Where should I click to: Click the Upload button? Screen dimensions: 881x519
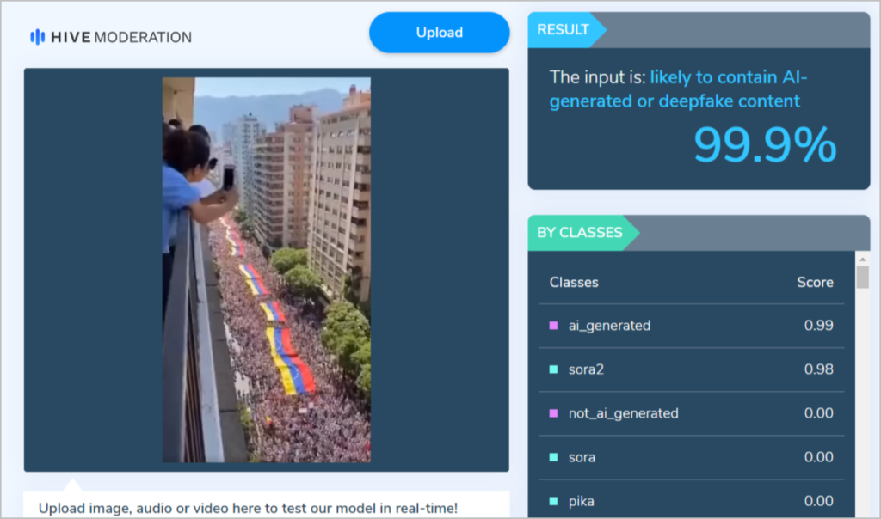[x=440, y=33]
